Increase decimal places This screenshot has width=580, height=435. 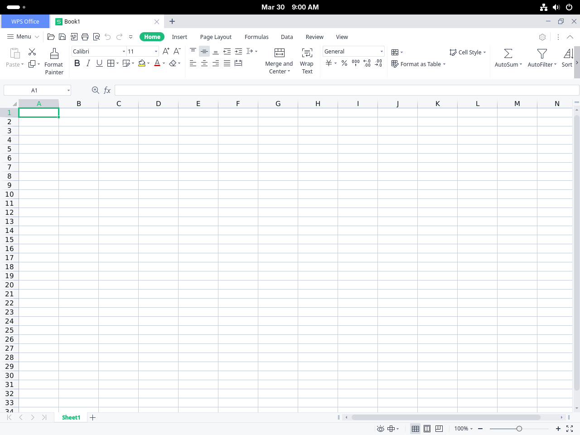coord(367,63)
